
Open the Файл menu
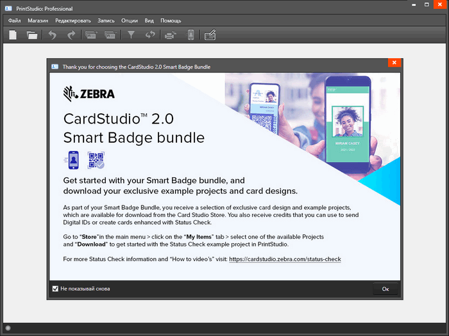(15, 20)
